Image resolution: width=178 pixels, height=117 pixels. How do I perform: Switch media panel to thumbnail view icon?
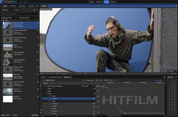pyautogui.click(x=37, y=10)
